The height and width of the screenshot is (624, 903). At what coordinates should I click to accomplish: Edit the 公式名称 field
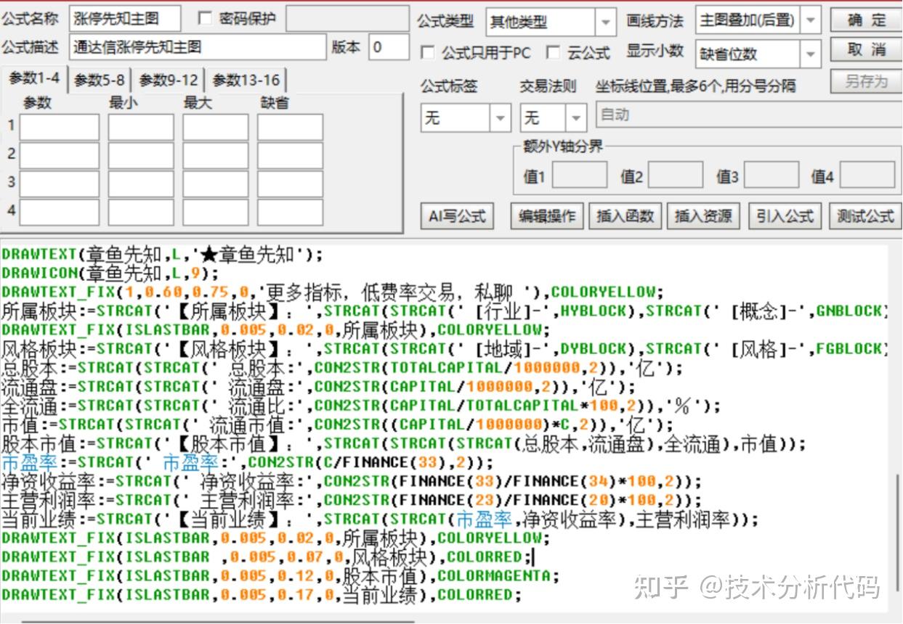125,19
